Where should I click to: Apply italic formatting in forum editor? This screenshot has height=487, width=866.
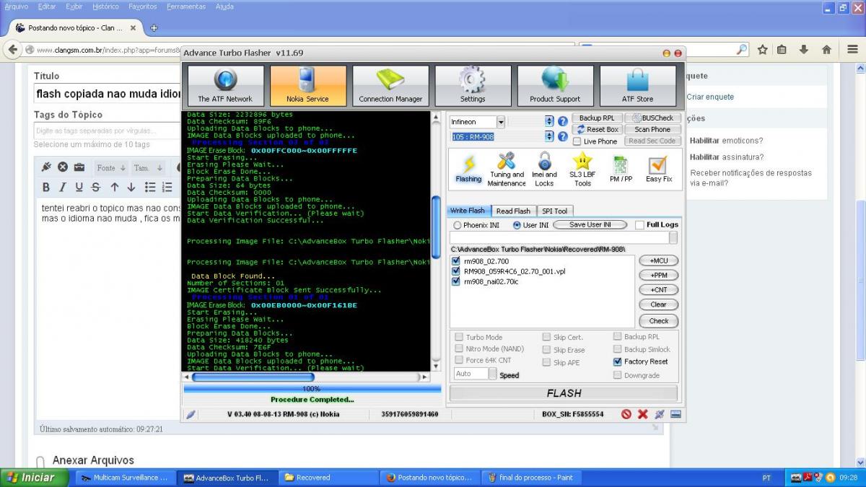(x=62, y=187)
